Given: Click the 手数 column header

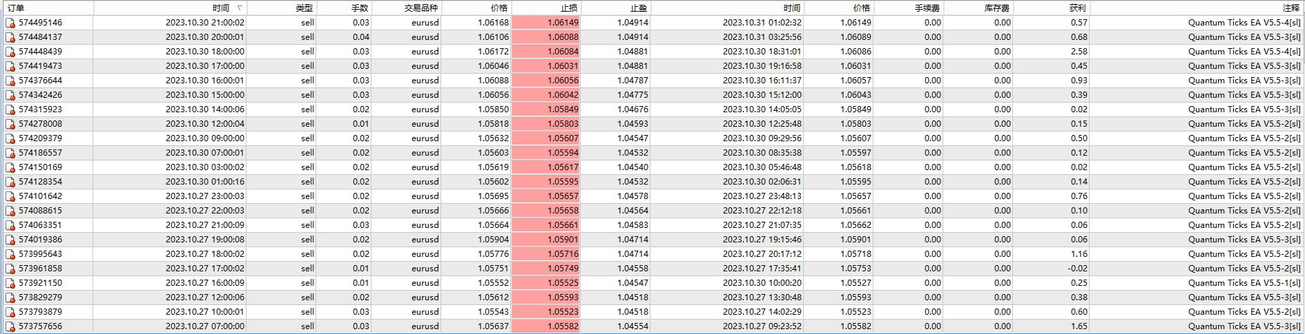Looking at the screenshot, I should 344,8.
